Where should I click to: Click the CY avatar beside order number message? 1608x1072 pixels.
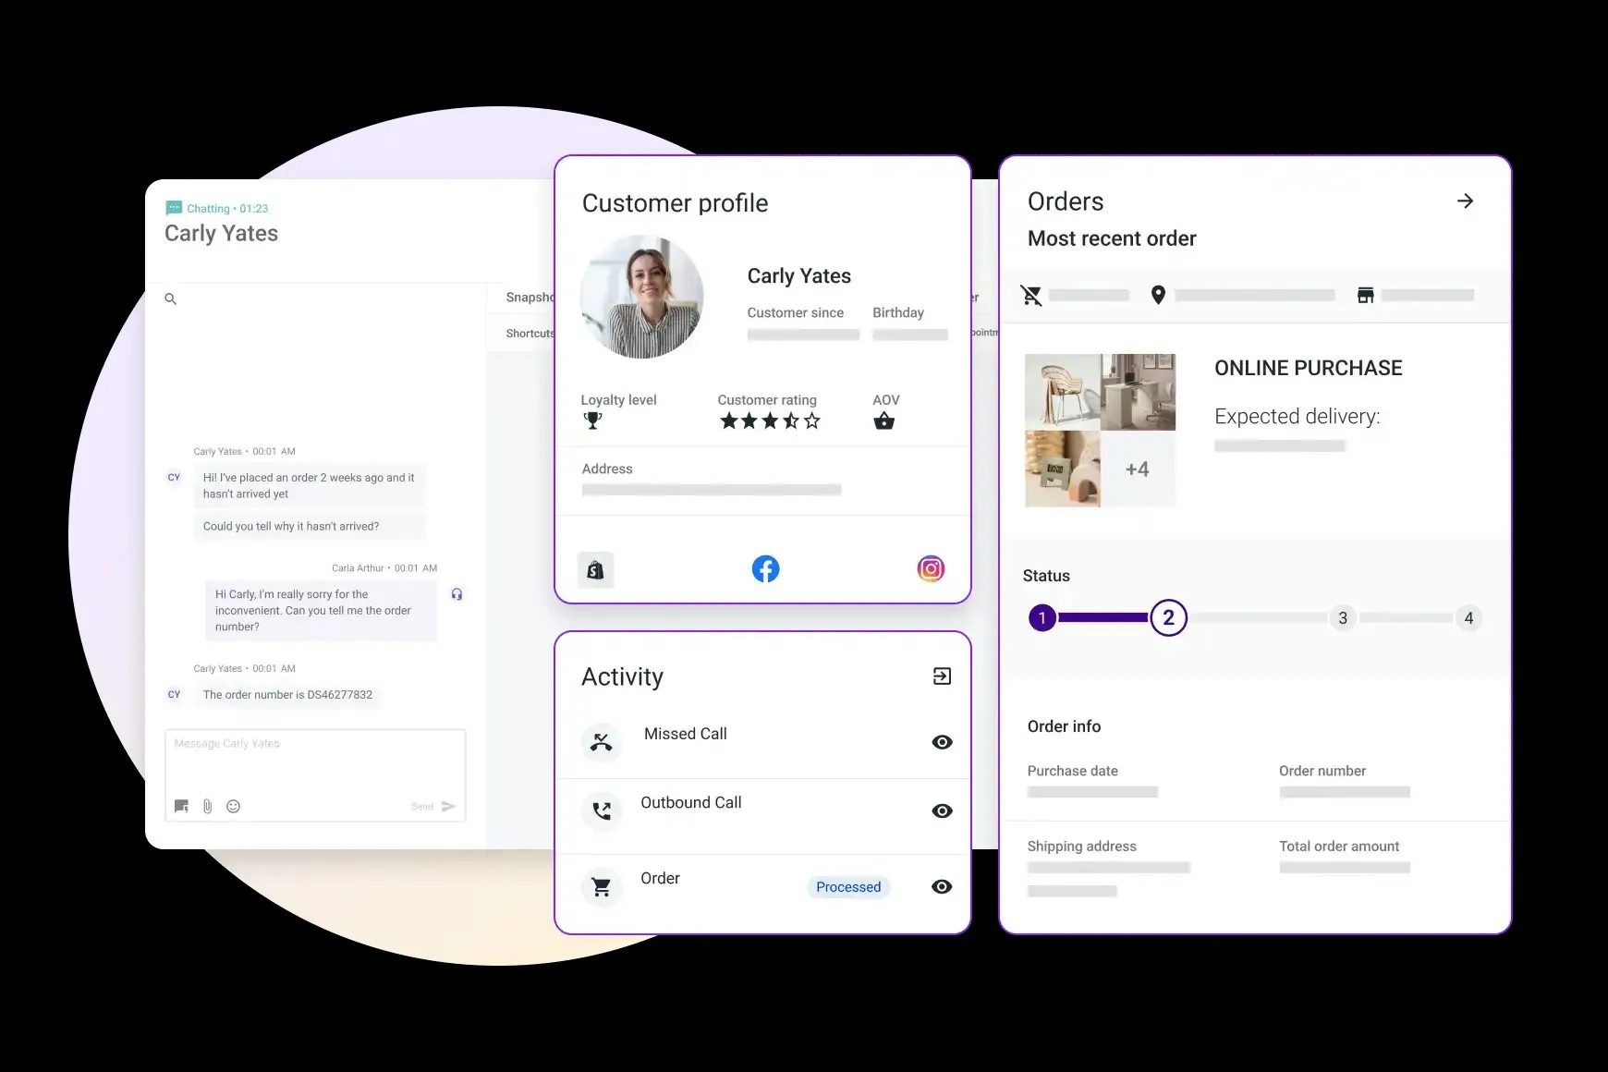coord(174,695)
